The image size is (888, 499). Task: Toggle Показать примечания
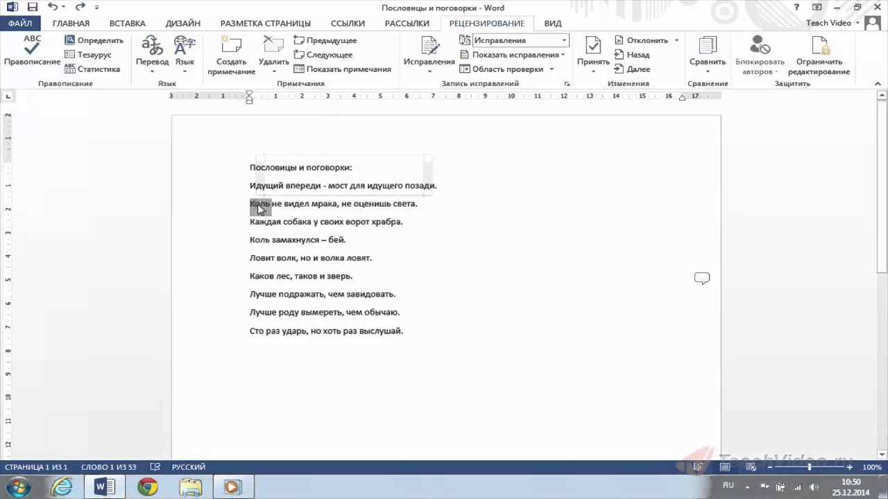coord(342,69)
